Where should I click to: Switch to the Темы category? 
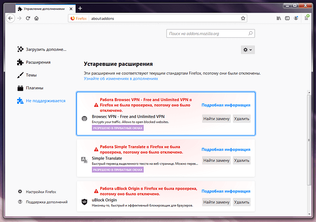coord(32,75)
